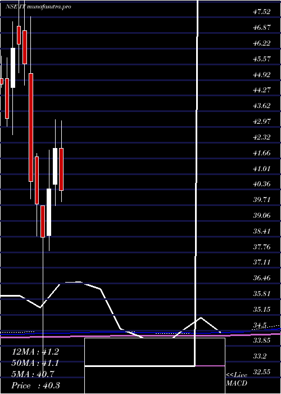Click the 42.32 price axis value
This screenshot has width=281, height=394.
pyautogui.click(x=261, y=137)
